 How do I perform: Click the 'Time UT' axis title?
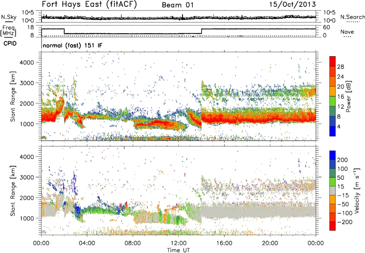tap(178, 250)
